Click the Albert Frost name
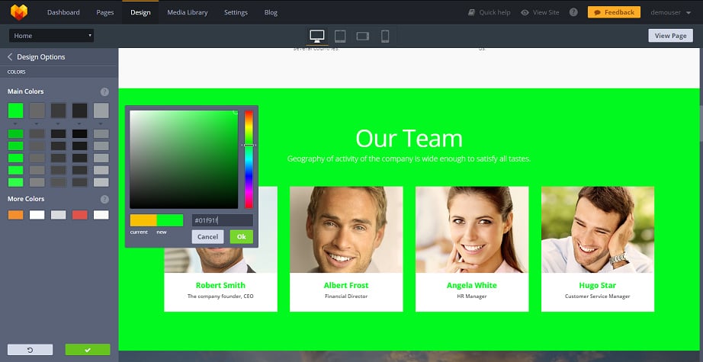Viewport: 703px width, 362px height. click(x=346, y=285)
